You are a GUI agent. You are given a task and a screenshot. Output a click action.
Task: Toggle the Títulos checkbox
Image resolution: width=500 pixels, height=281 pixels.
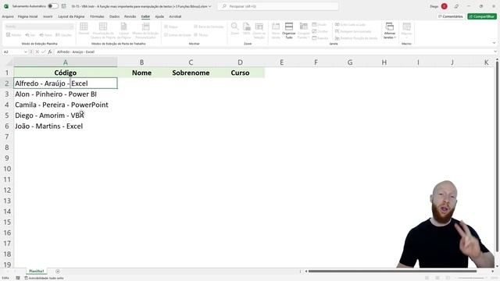tap(201, 34)
